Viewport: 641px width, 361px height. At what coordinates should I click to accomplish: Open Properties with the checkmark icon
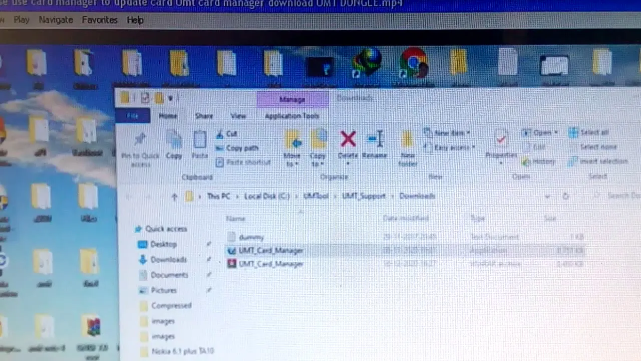501,138
